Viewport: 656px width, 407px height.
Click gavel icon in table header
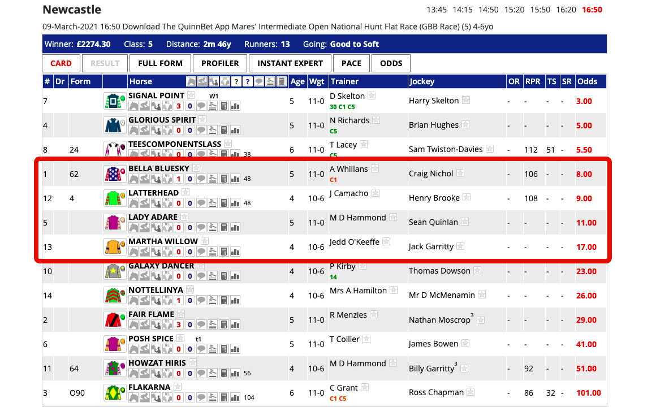270,81
